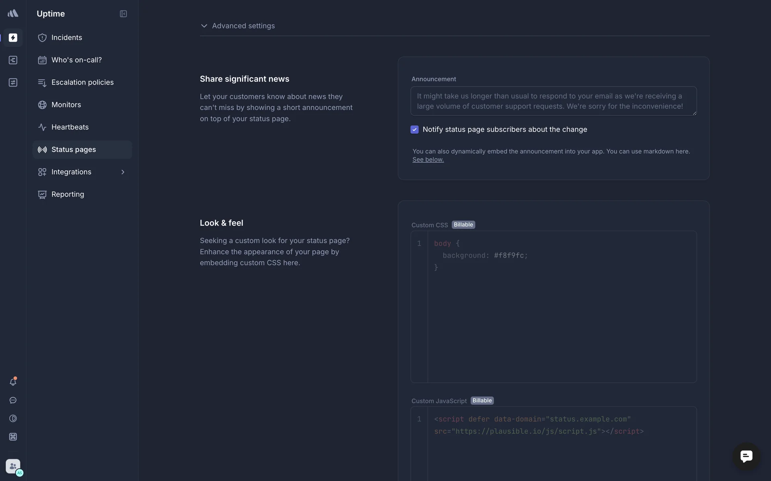Image resolution: width=771 pixels, height=481 pixels.
Task: Collapse the Advanced settings section
Action: click(238, 26)
